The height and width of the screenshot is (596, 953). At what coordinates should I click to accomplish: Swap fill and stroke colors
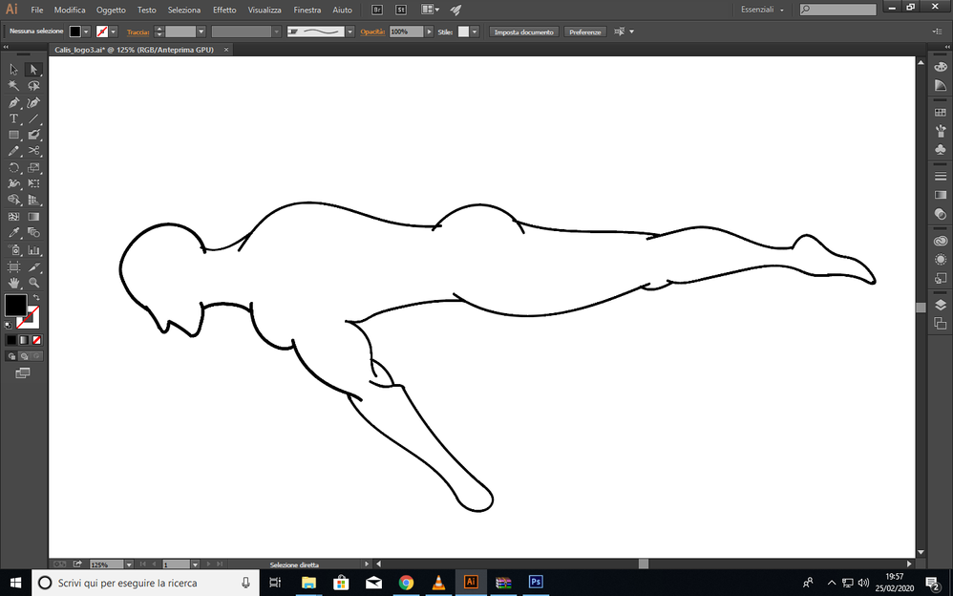click(x=36, y=298)
